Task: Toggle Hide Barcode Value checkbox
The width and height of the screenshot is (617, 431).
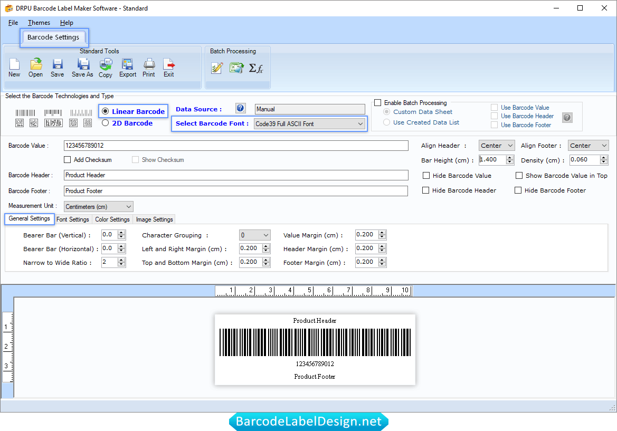Action: pos(426,175)
